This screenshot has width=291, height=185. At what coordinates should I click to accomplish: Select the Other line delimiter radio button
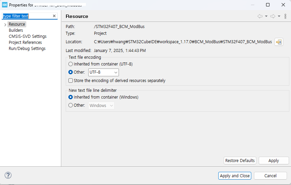tap(70, 105)
